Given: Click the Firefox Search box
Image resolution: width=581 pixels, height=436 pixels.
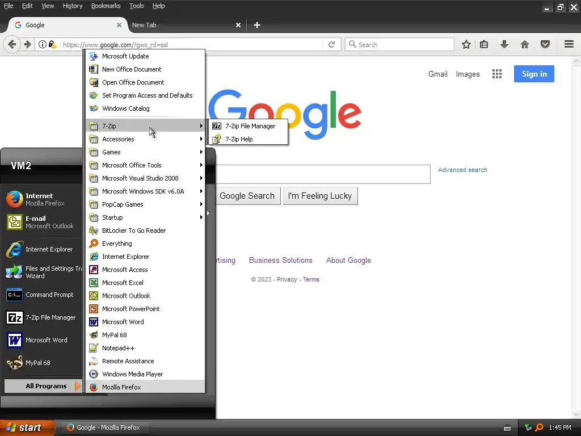Looking at the screenshot, I should [x=399, y=44].
